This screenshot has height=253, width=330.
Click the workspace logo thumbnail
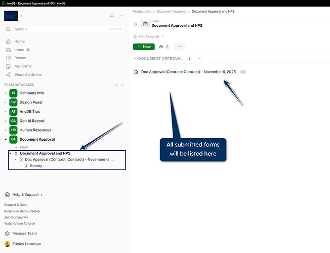(11, 16)
